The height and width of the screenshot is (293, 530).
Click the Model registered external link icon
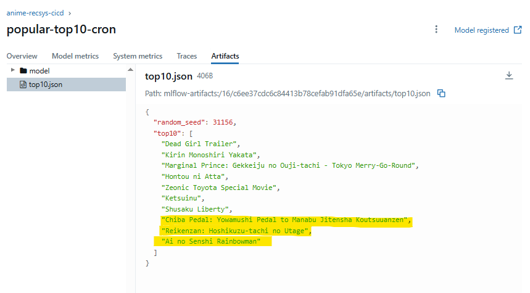tap(518, 30)
